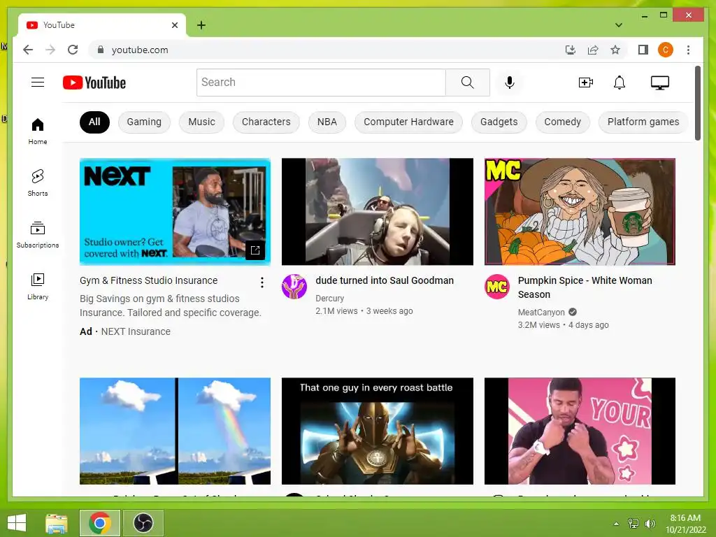716x537 pixels.
Task: Select the Gadgets filter chip
Action: (499, 122)
